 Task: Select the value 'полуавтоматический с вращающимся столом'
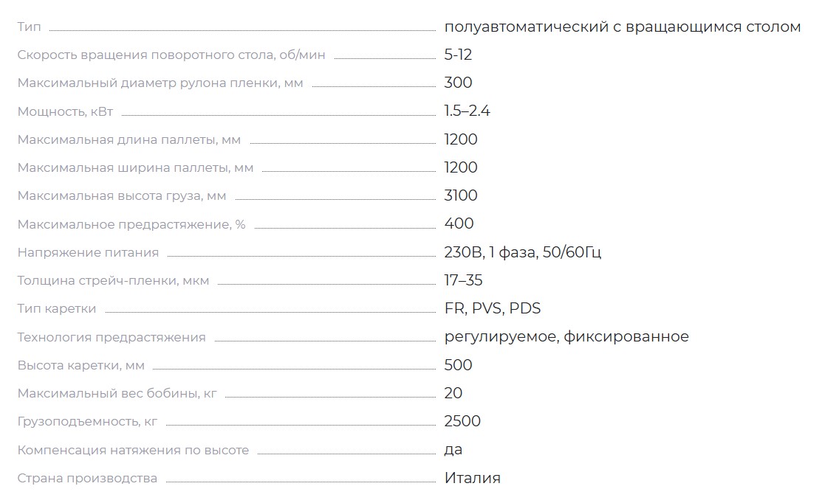[623, 27]
